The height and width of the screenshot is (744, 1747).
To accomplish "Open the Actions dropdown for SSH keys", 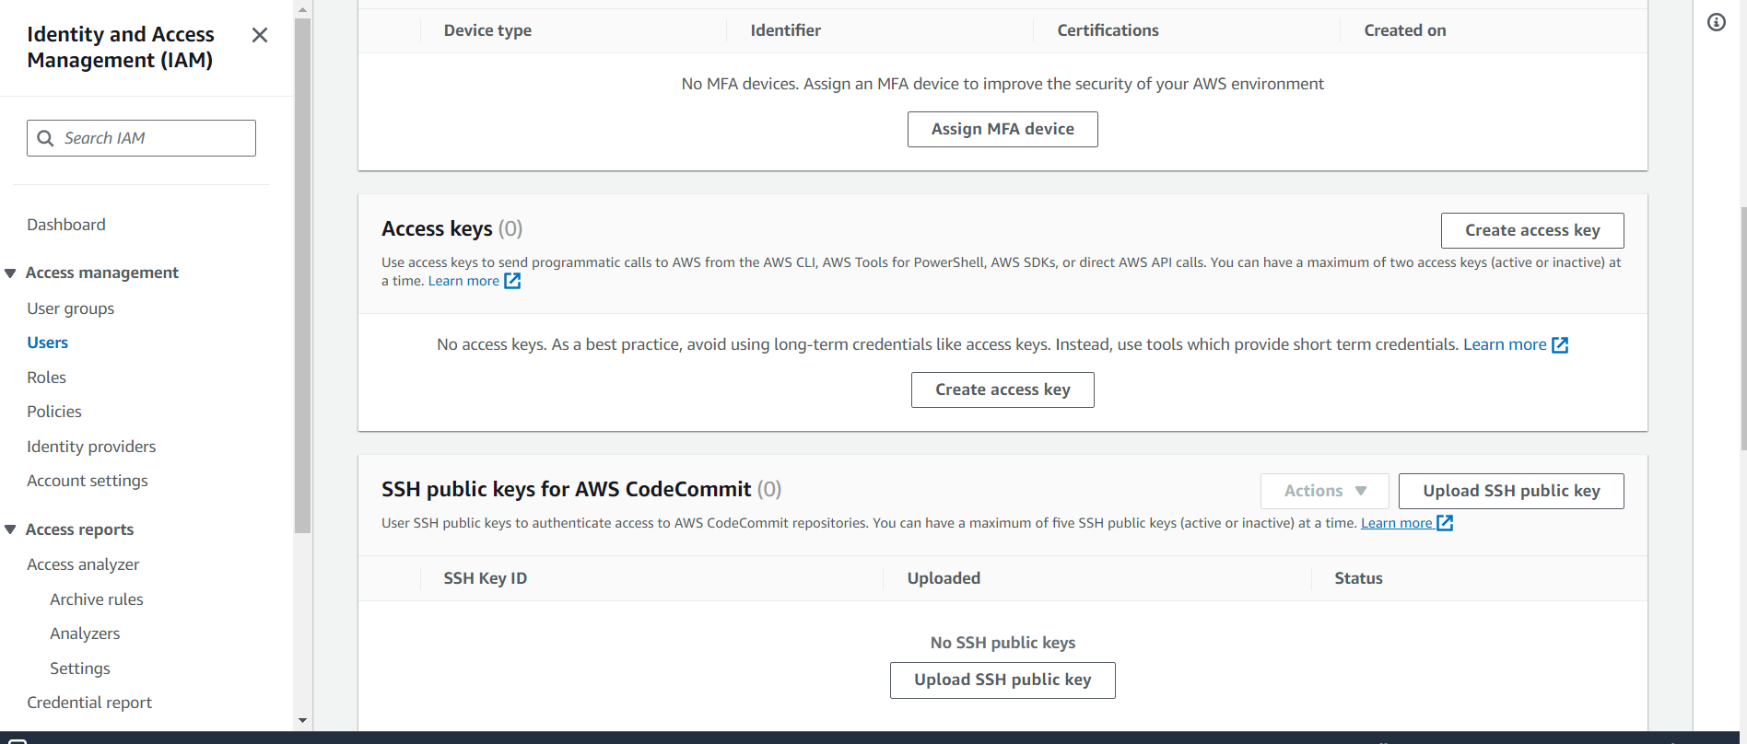I will [x=1325, y=491].
